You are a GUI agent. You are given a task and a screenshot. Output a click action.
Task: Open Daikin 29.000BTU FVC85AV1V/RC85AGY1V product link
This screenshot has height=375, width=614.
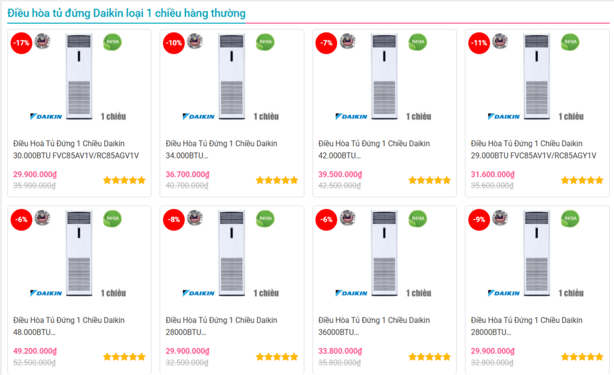(534, 149)
